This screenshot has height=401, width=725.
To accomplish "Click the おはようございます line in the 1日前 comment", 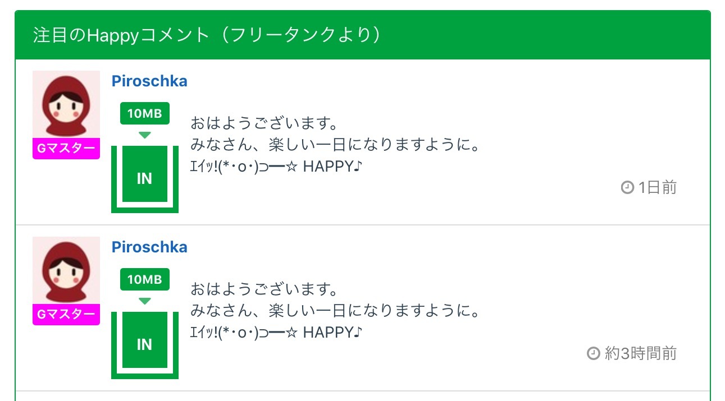I will click(263, 123).
